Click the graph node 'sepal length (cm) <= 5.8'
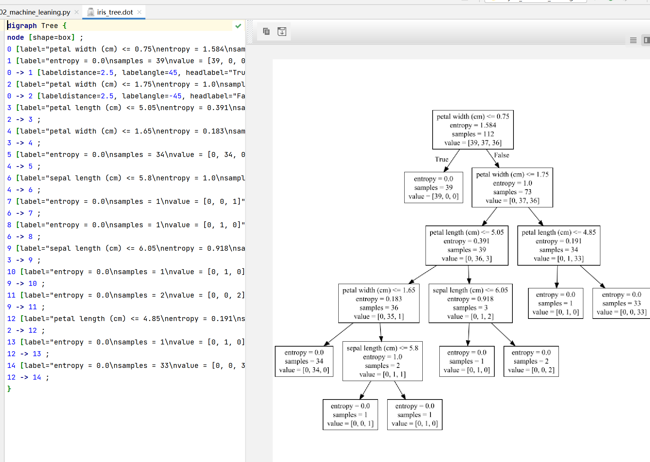The height and width of the screenshot is (462, 650). [x=382, y=361]
